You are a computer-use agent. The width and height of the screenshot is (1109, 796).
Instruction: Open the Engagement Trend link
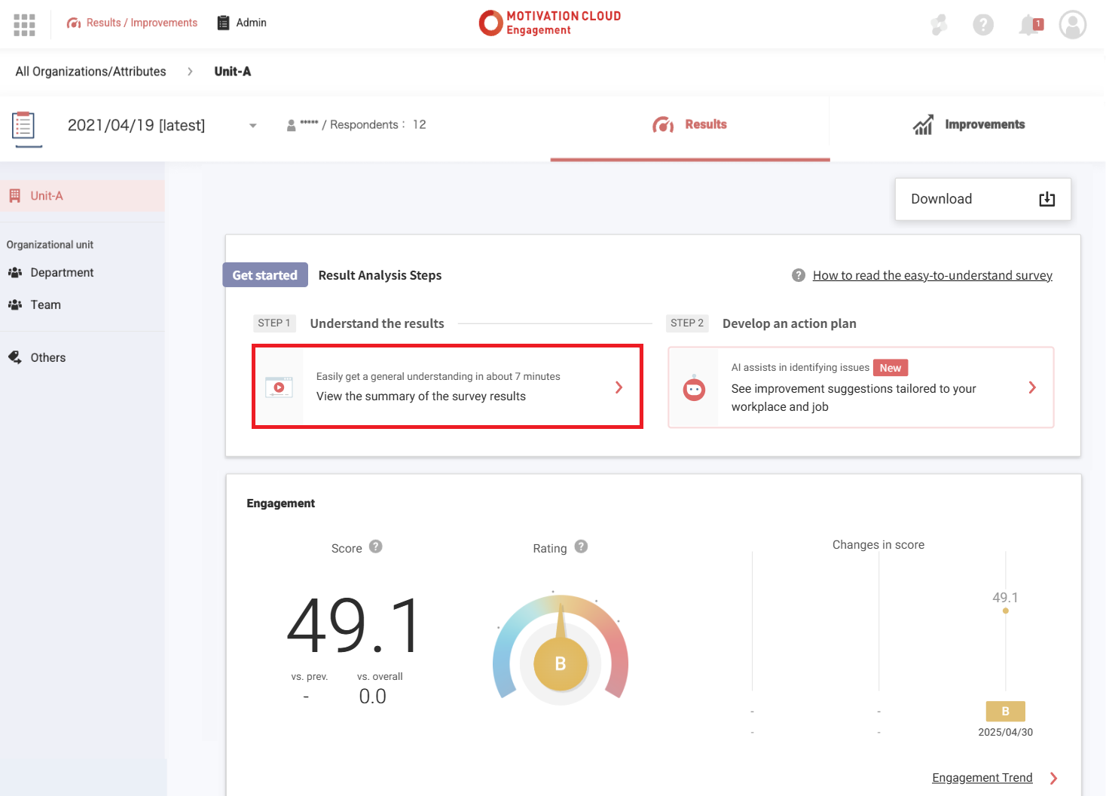(x=982, y=778)
